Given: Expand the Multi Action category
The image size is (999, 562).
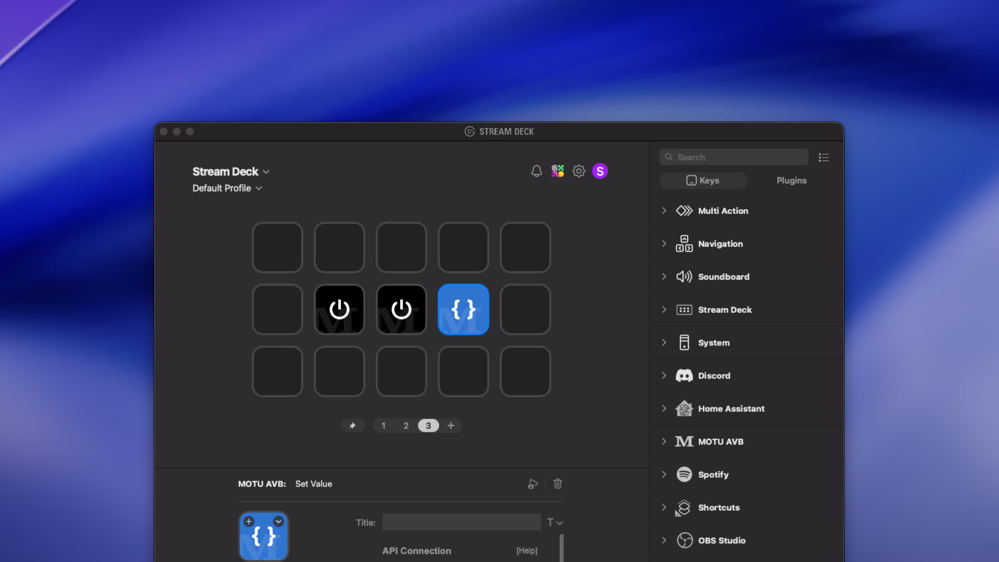Looking at the screenshot, I should (x=664, y=211).
